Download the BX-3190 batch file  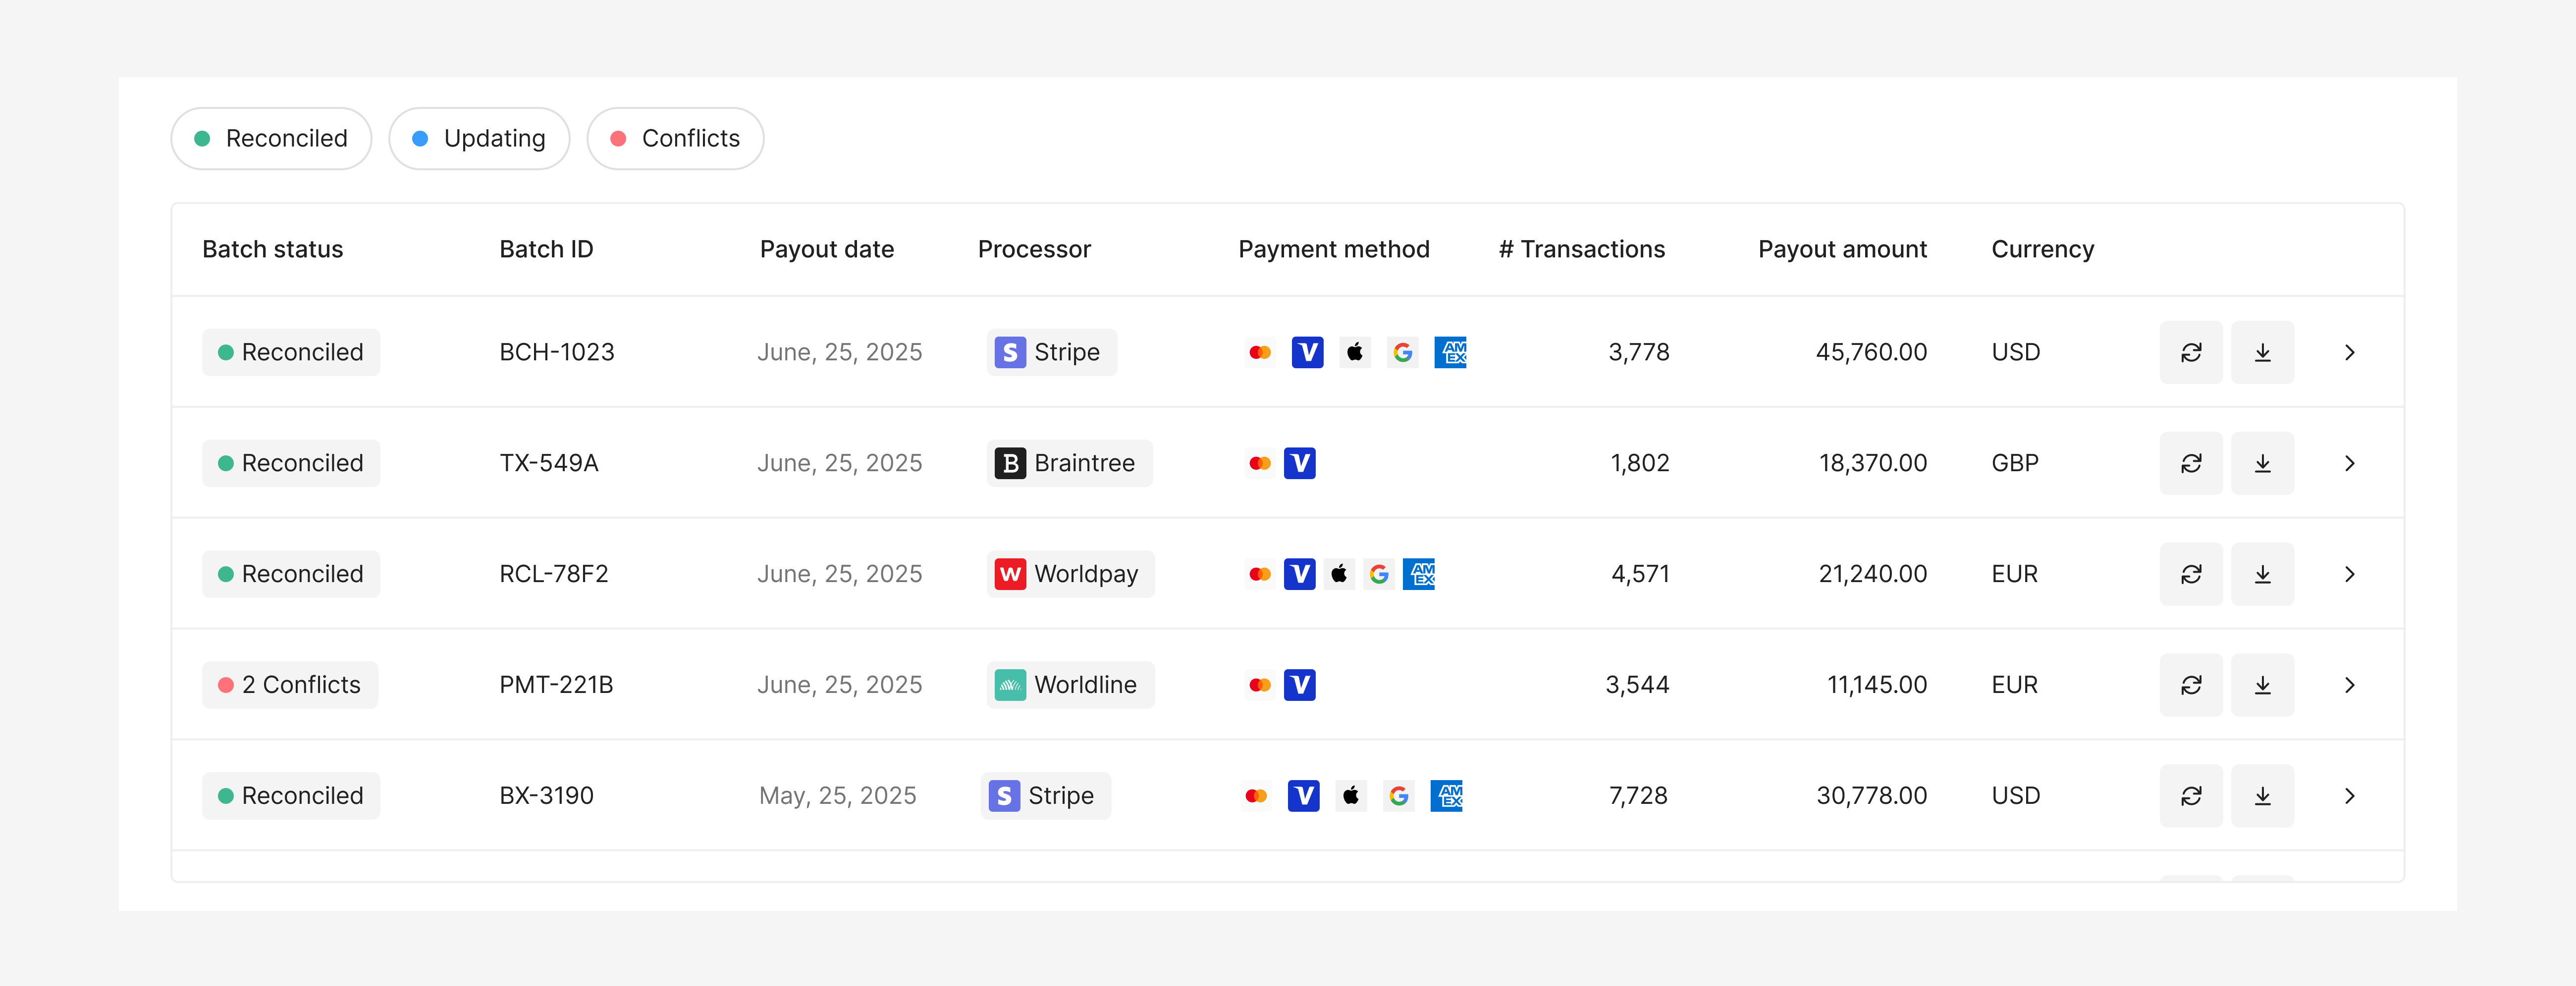pos(2262,796)
